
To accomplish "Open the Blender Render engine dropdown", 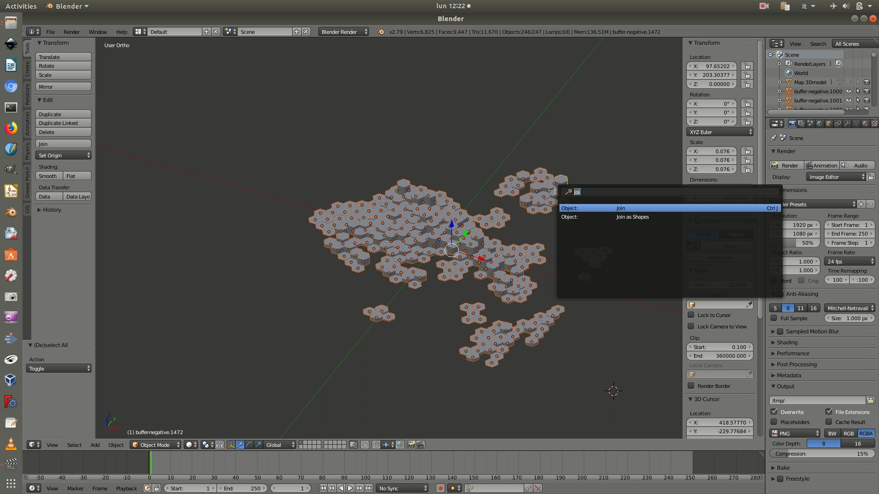I will point(343,32).
